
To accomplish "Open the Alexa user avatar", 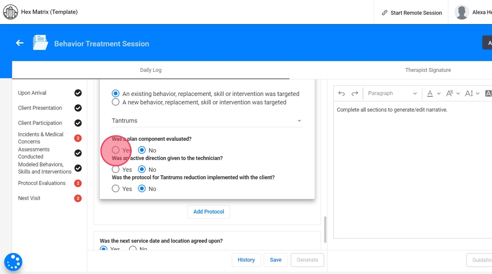I will click(x=462, y=12).
